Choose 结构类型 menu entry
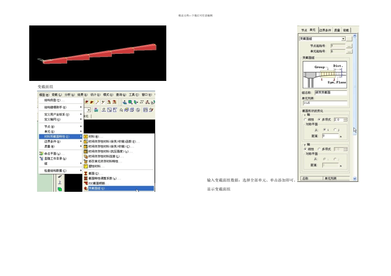Viewport: 391px width, 276px height. pyautogui.click(x=61, y=100)
